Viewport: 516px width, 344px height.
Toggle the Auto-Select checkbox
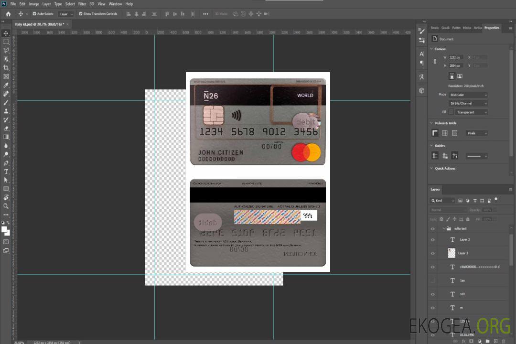pos(34,14)
